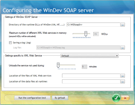
Task: Browse for the log file path
Action: [123, 47]
